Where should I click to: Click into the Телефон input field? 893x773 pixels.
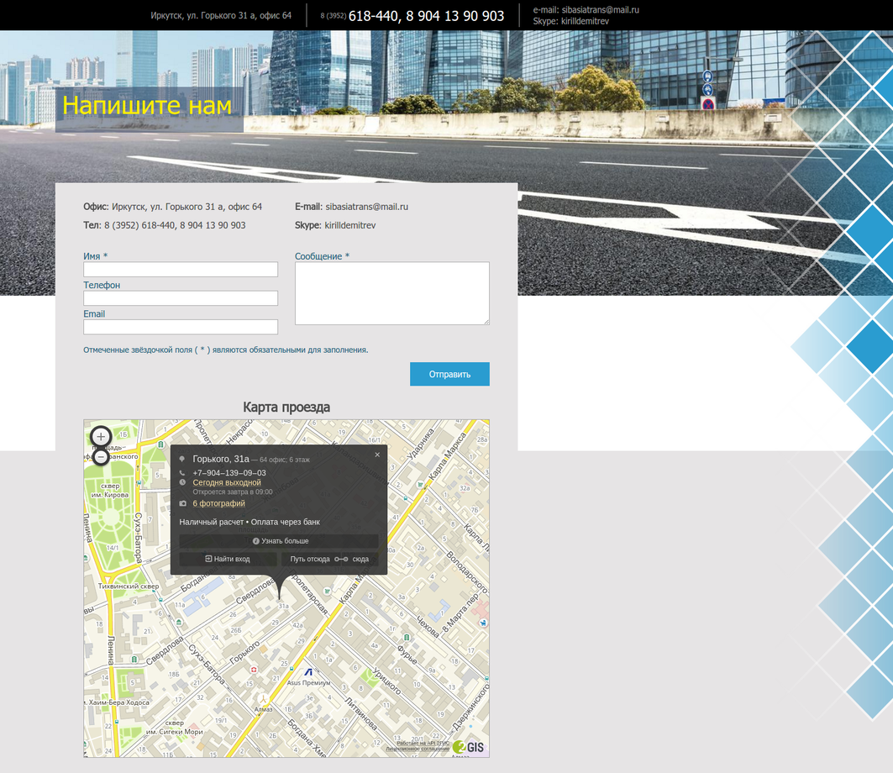pyautogui.click(x=181, y=298)
